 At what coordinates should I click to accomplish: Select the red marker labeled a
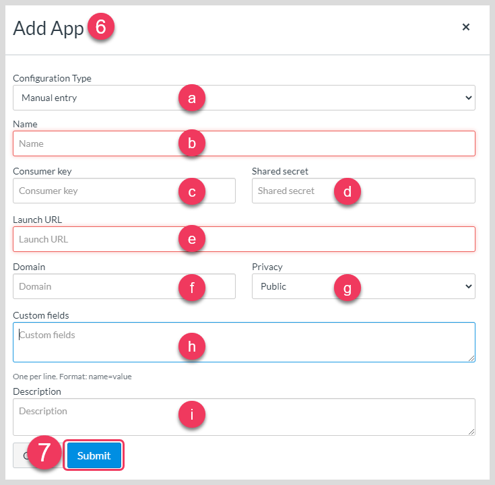click(x=192, y=98)
